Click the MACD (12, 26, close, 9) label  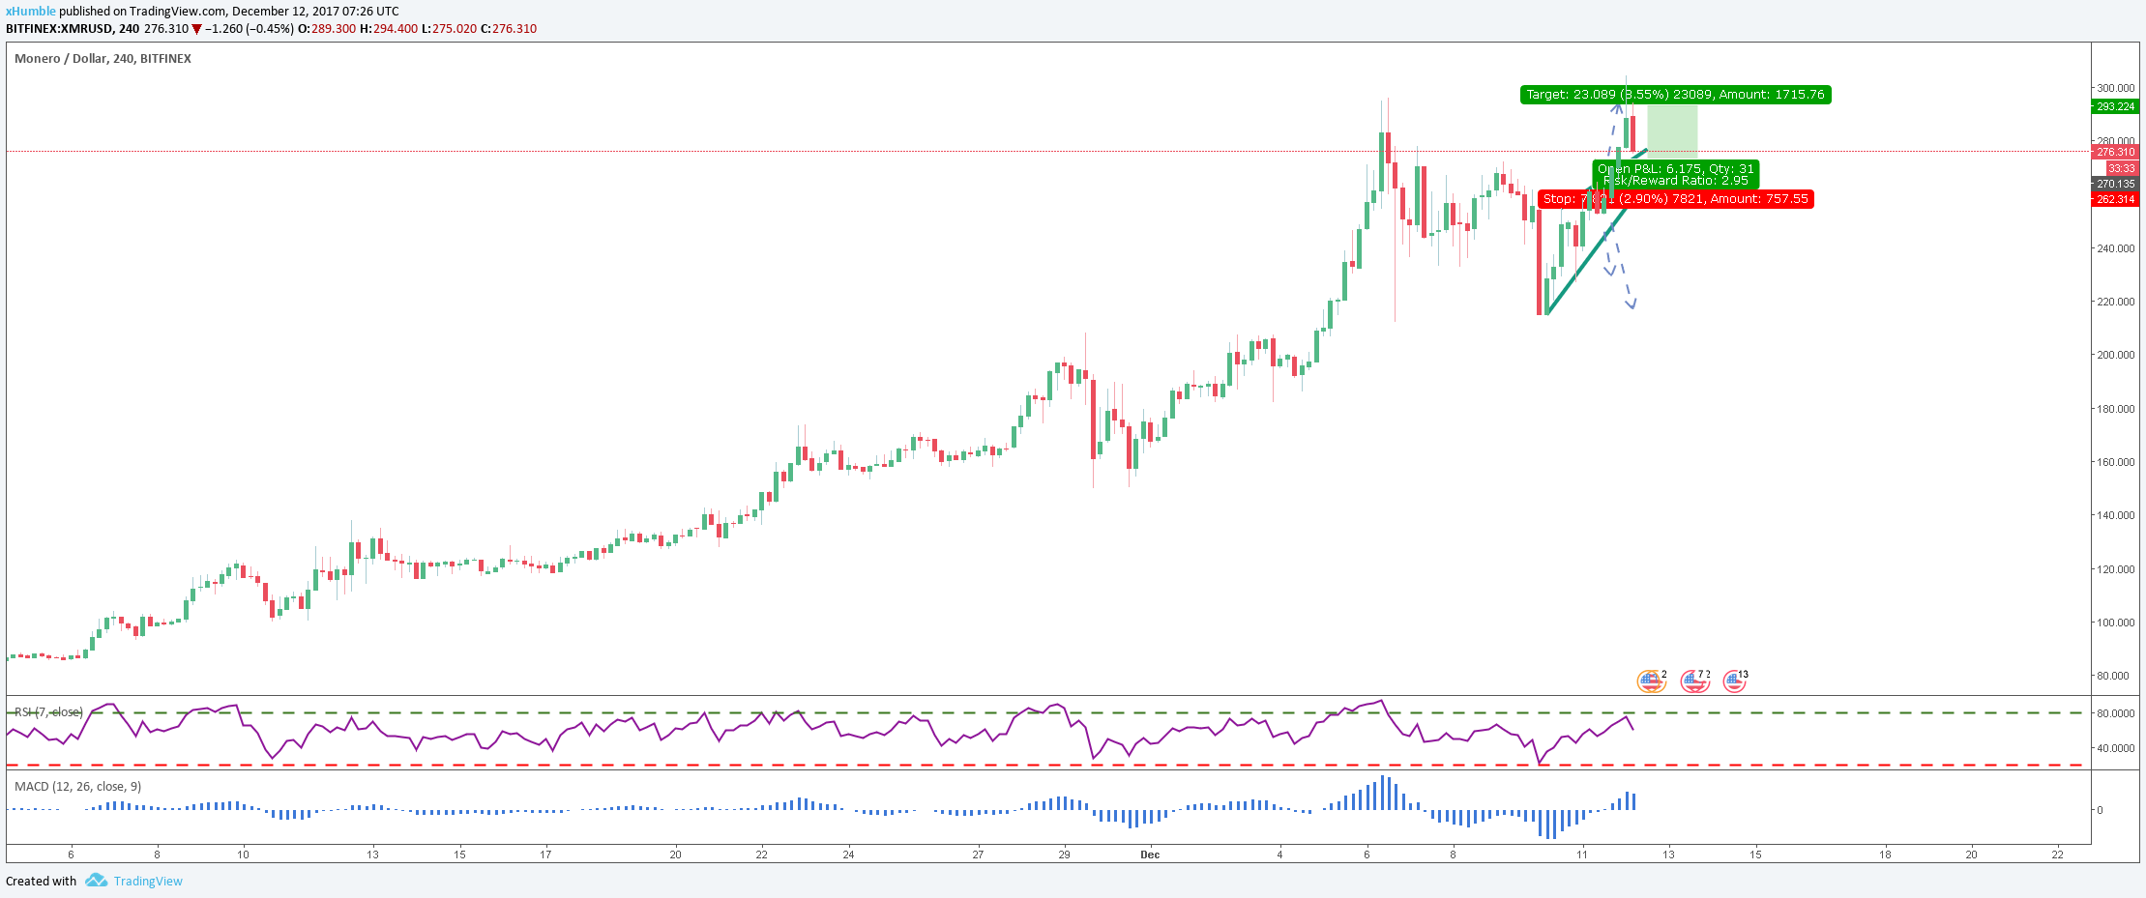click(x=77, y=786)
